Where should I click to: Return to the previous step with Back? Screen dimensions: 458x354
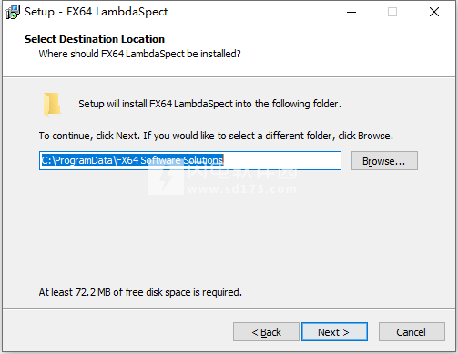(x=266, y=332)
